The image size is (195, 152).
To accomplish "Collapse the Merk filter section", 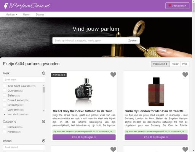I will point(43,73).
